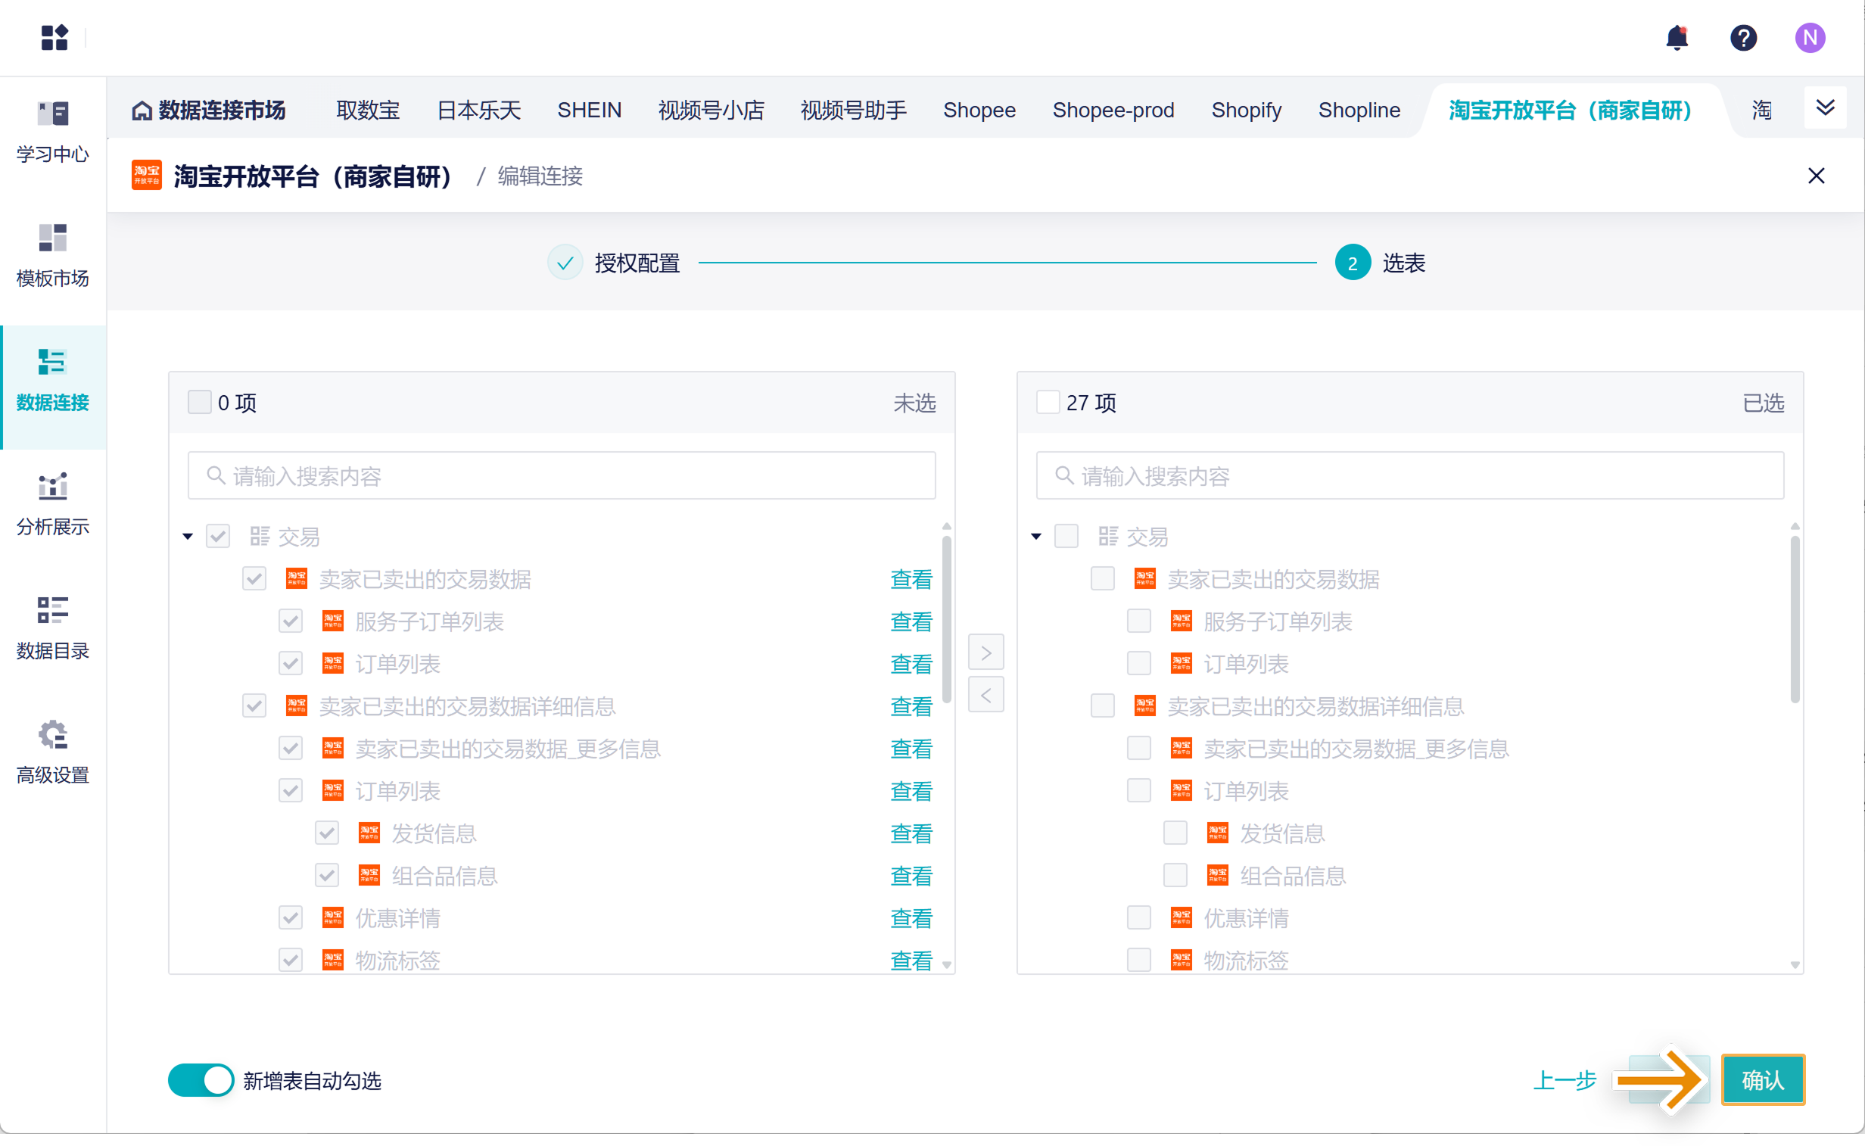Click 查看 for 发货信息
Screen dimensions: 1865x1146
coord(911,833)
